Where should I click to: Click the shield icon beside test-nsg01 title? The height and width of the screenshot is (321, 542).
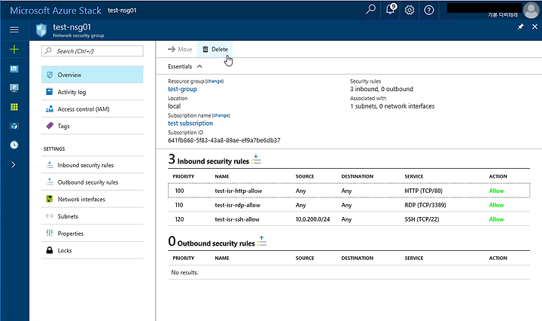(x=41, y=30)
